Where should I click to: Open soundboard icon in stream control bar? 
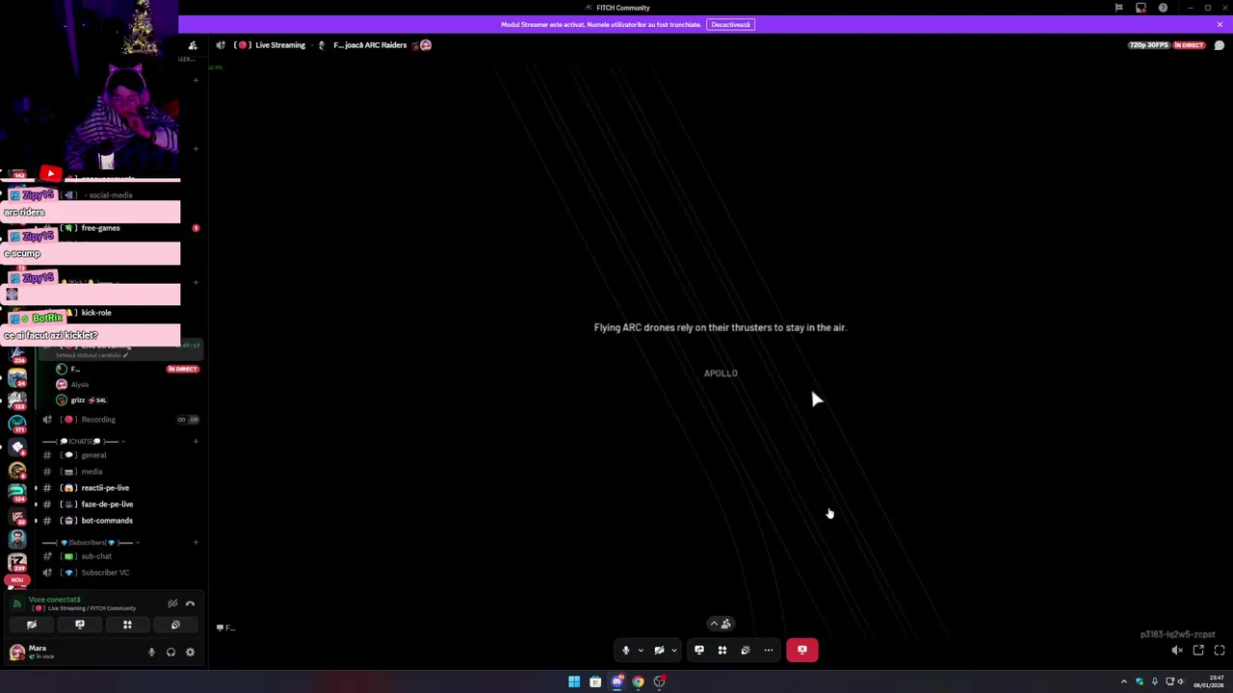(x=746, y=651)
